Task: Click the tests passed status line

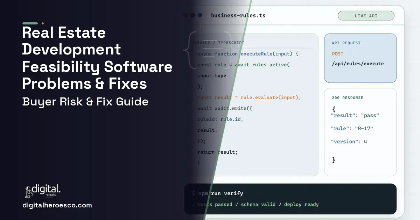Action: 255,204
